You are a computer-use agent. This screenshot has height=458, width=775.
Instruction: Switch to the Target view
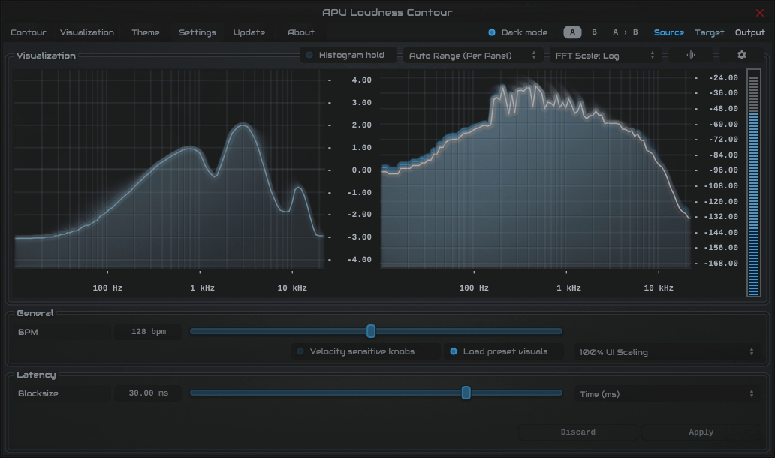point(709,32)
